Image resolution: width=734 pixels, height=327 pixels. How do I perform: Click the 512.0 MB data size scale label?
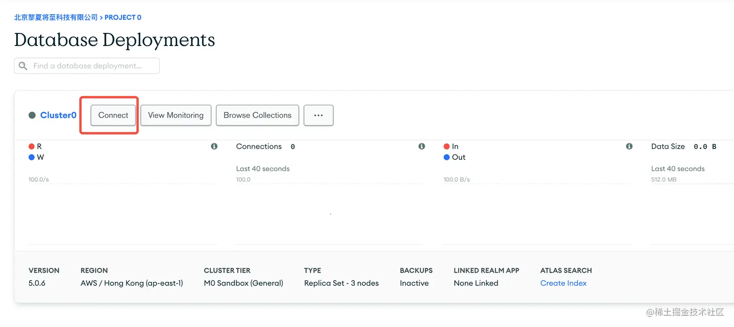coord(664,180)
